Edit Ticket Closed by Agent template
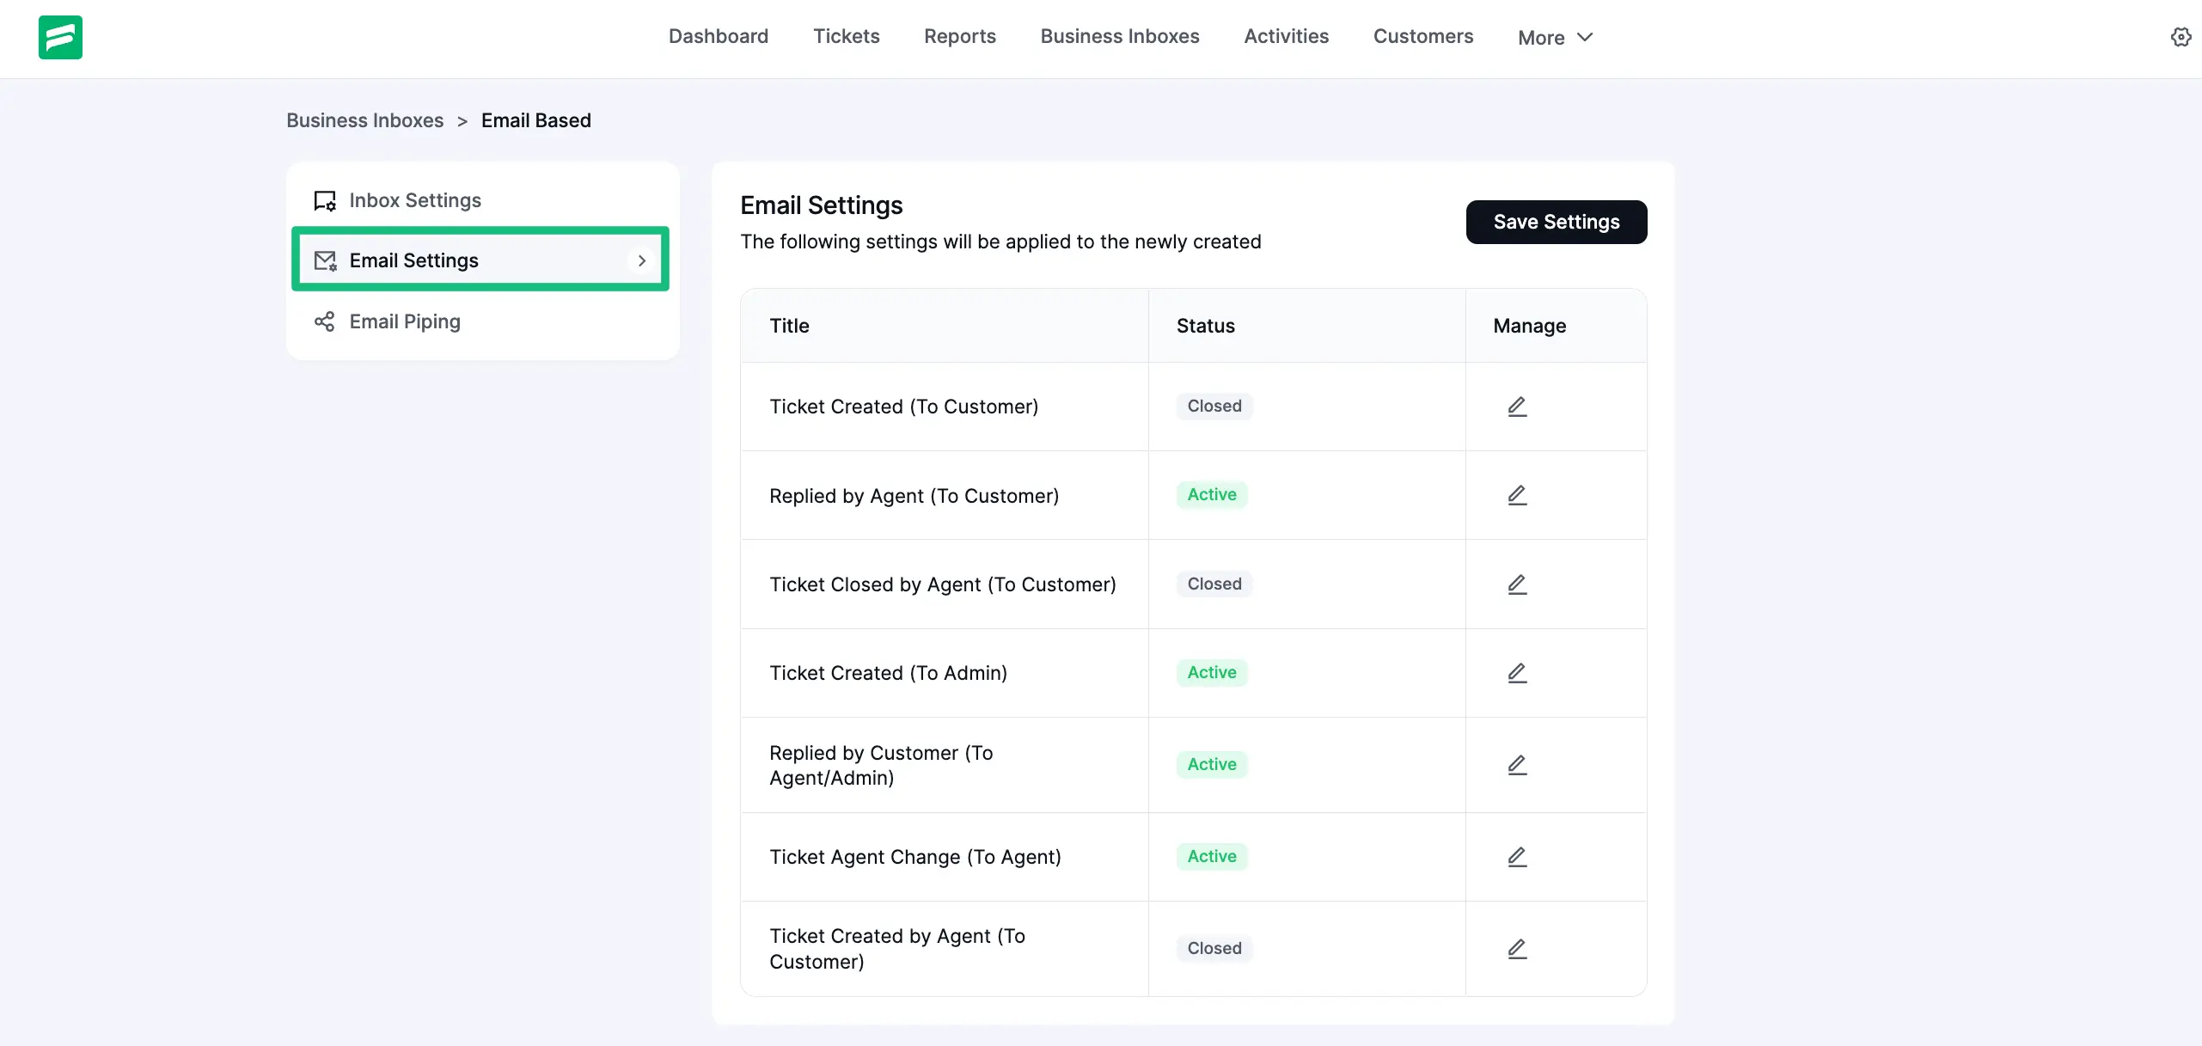Screen dimensions: 2202x1046 1516,584
